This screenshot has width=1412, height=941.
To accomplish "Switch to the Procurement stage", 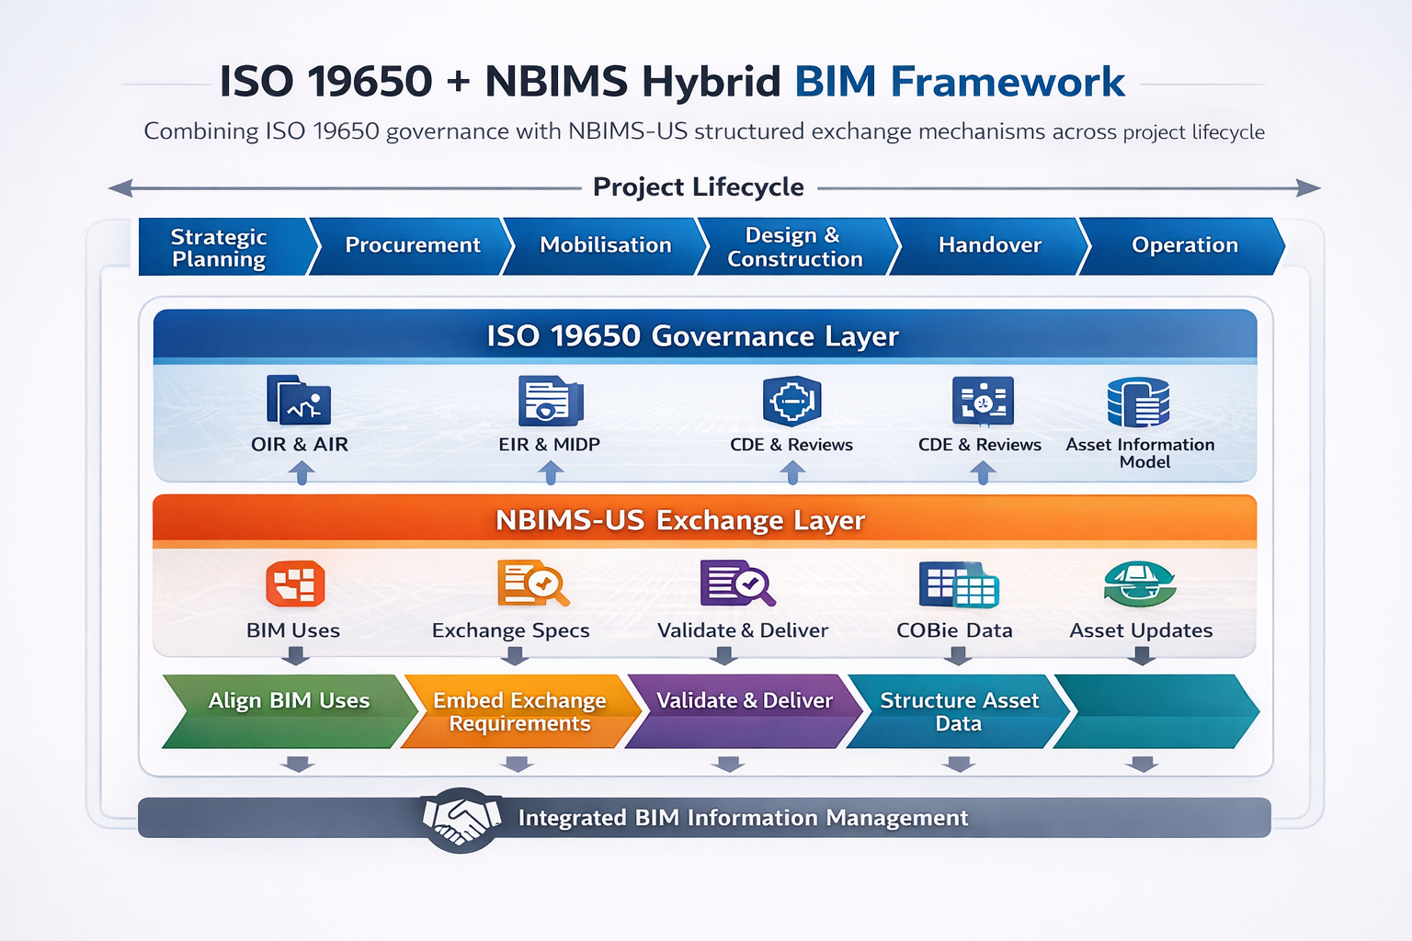I will pyautogui.click(x=412, y=245).
